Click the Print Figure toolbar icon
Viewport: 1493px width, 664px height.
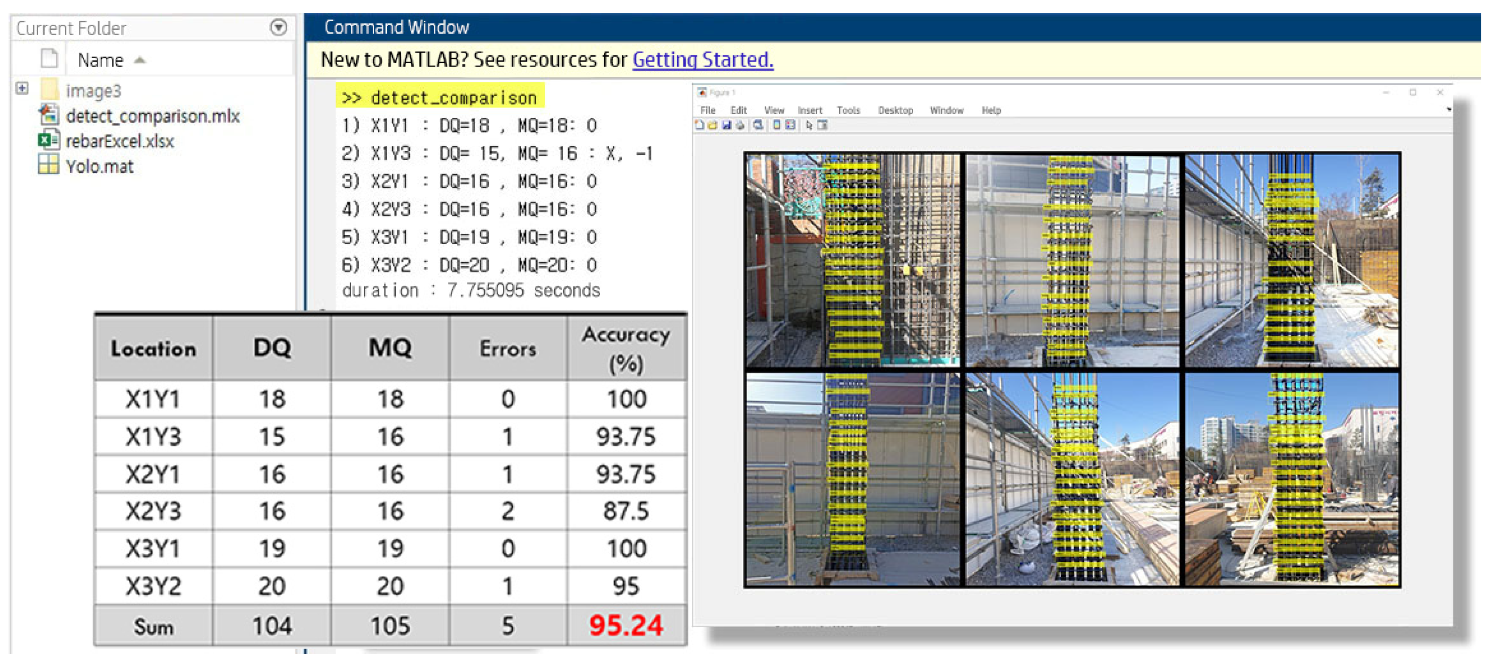coord(740,125)
